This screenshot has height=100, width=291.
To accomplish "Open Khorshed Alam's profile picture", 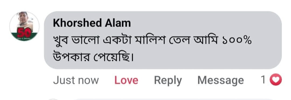I will click(x=24, y=26).
